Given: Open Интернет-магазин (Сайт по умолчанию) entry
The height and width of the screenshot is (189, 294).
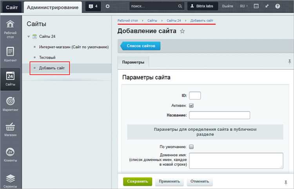Looking at the screenshot, I should point(74,47).
